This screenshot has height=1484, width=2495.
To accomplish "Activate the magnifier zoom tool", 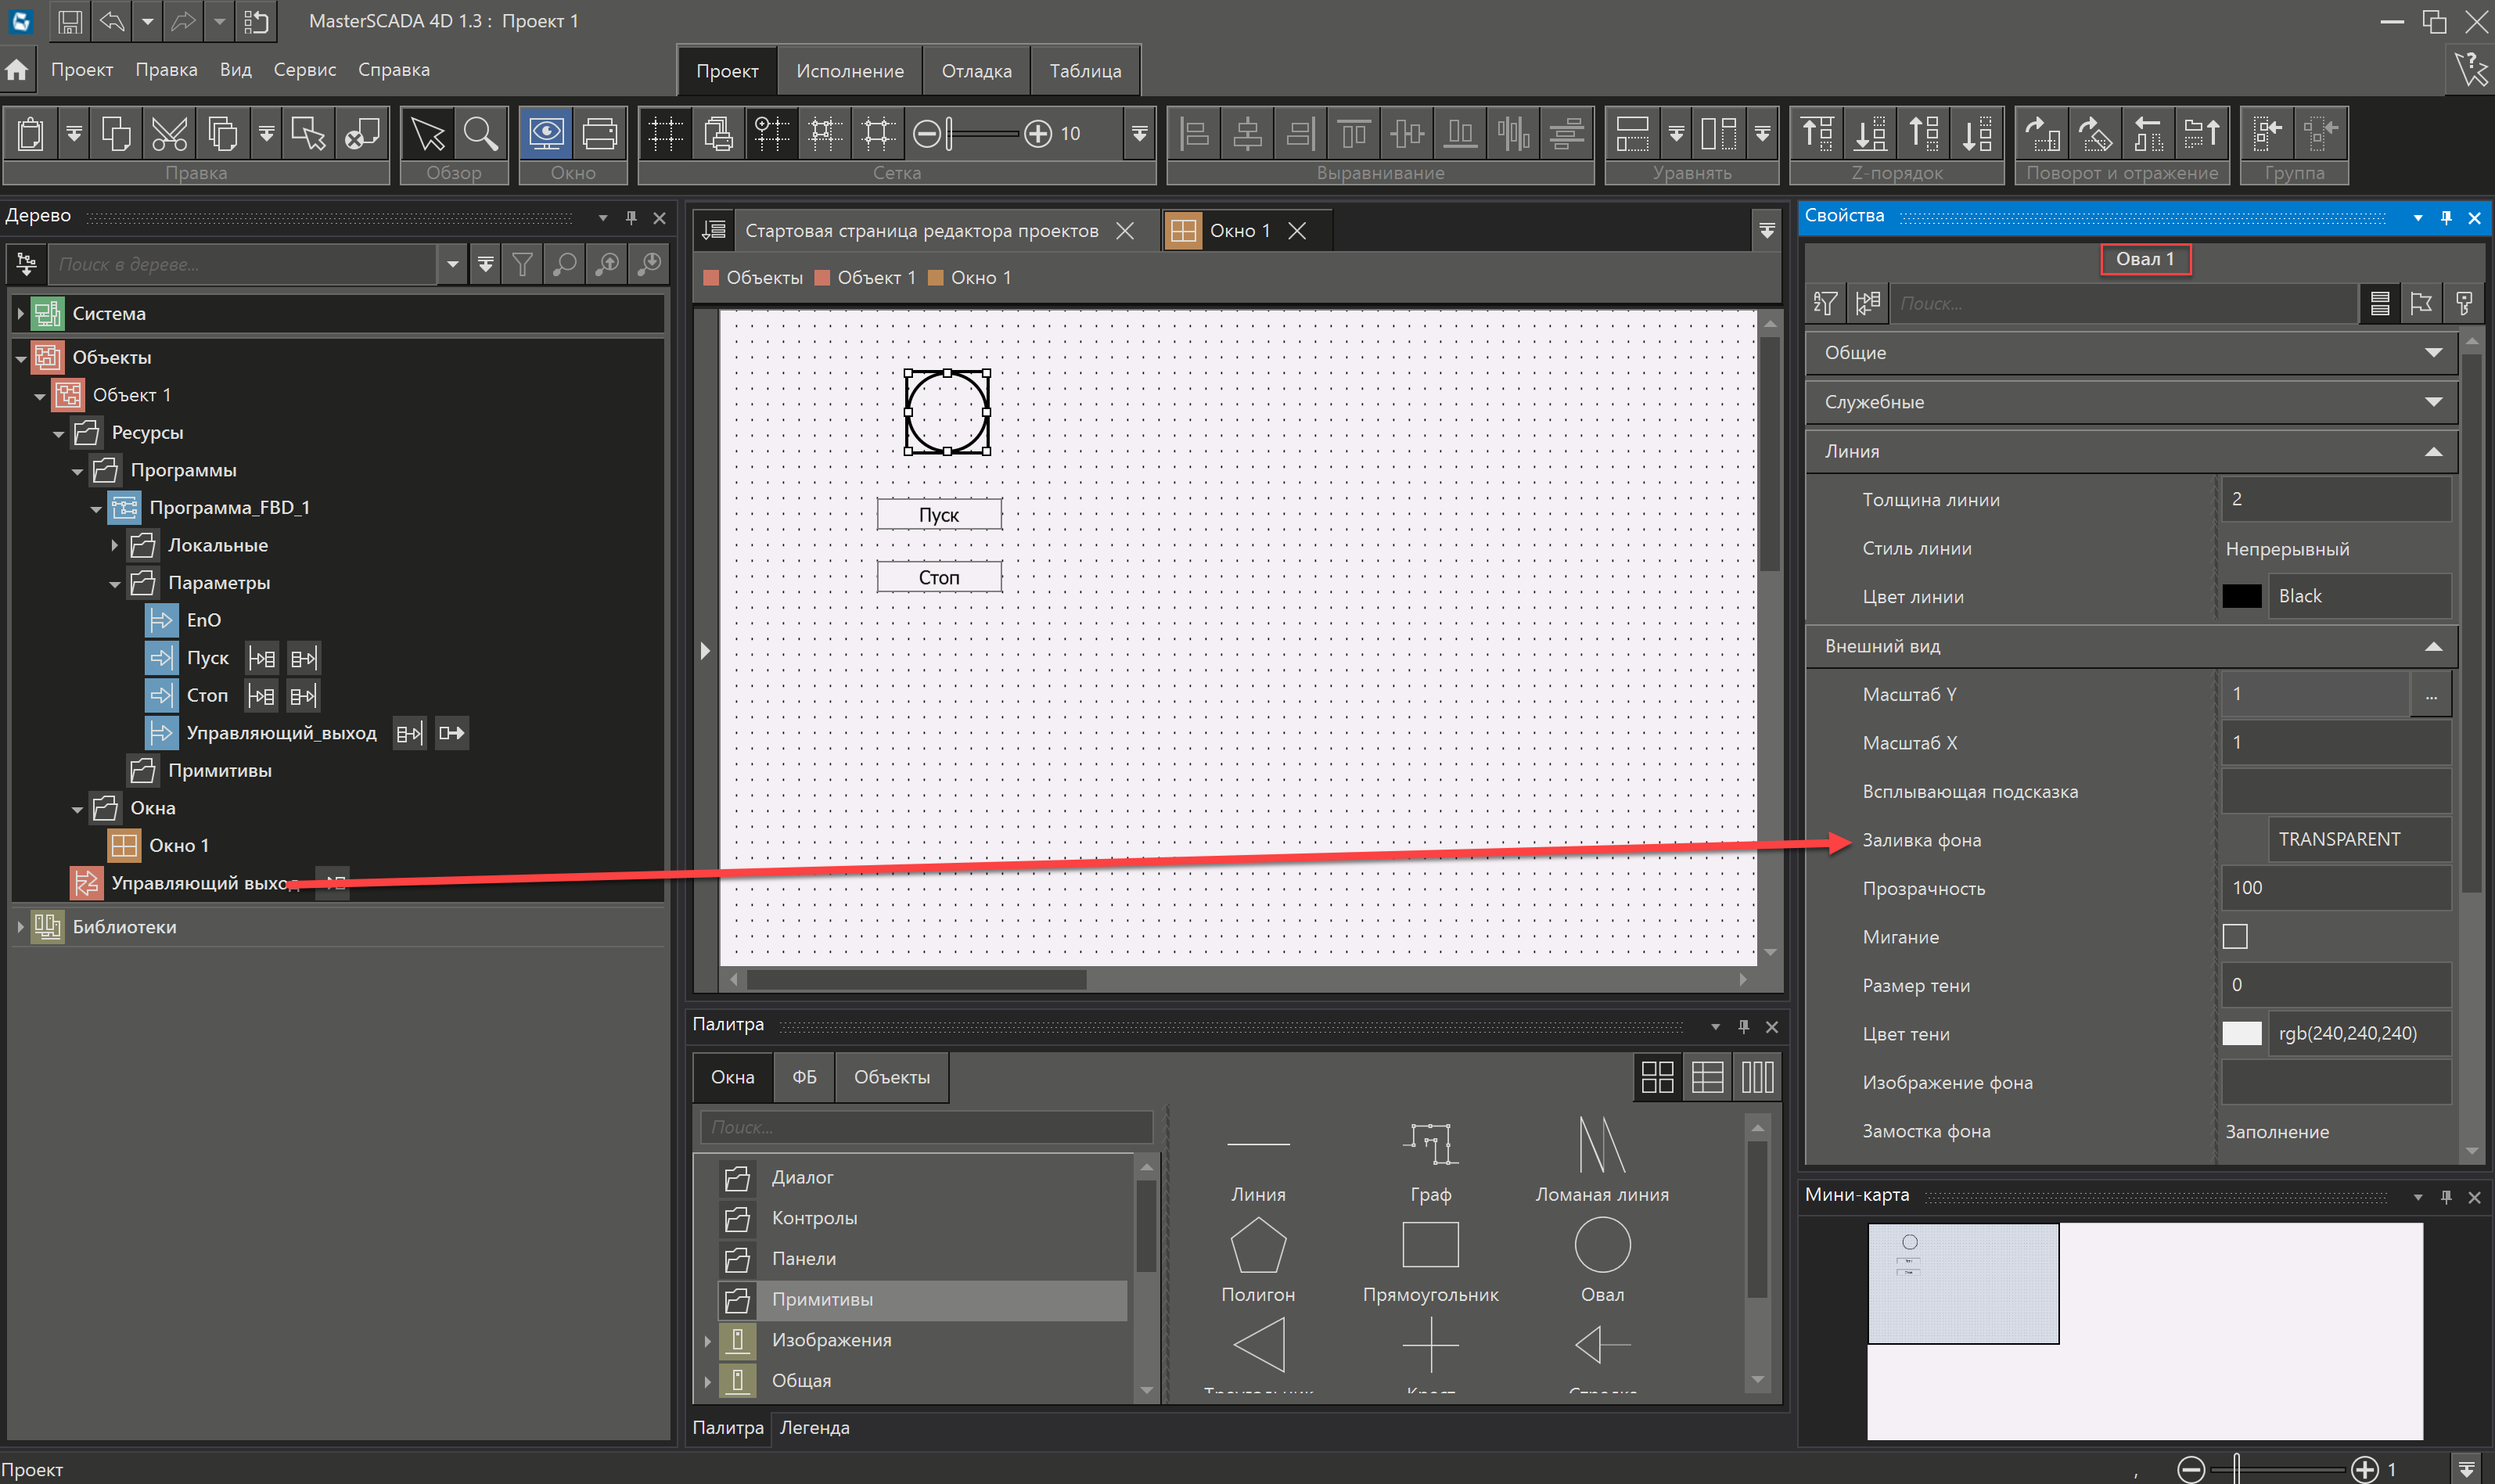I will tap(481, 133).
